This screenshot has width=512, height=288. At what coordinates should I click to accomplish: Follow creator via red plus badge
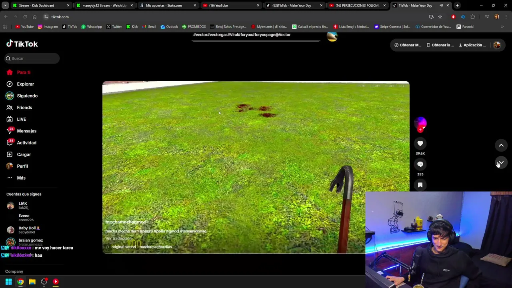point(420,130)
